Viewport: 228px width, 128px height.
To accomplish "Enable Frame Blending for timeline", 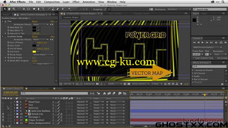I will click(109, 93).
